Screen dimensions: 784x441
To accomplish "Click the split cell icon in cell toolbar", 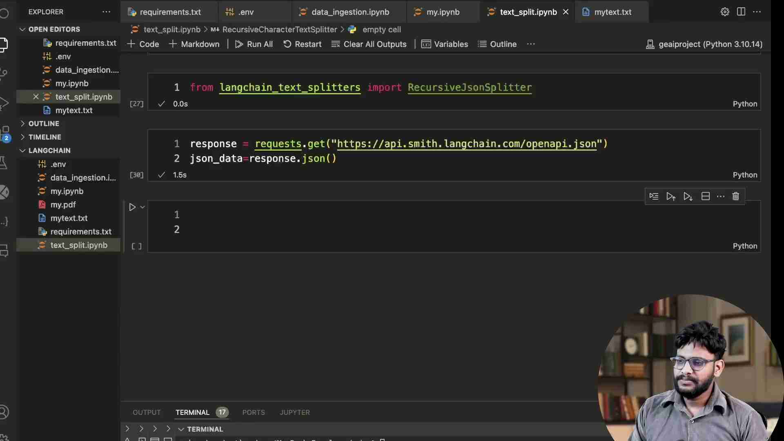I will [705, 196].
